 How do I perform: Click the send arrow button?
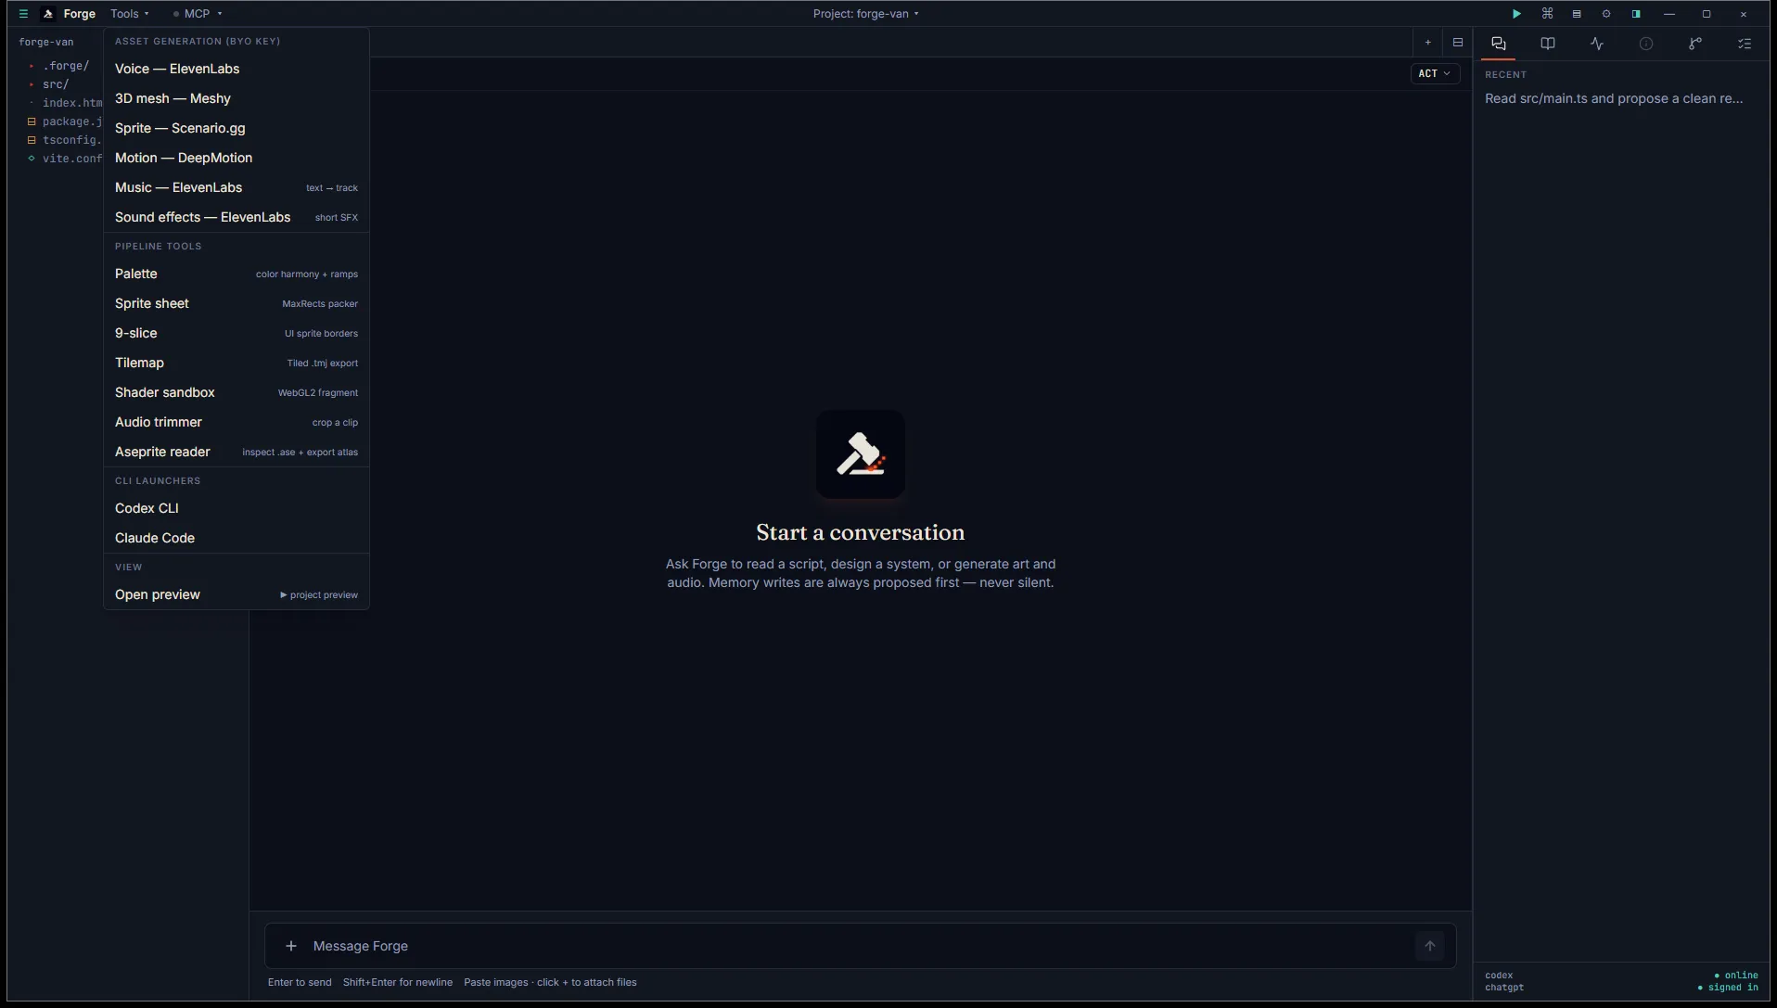(1430, 946)
